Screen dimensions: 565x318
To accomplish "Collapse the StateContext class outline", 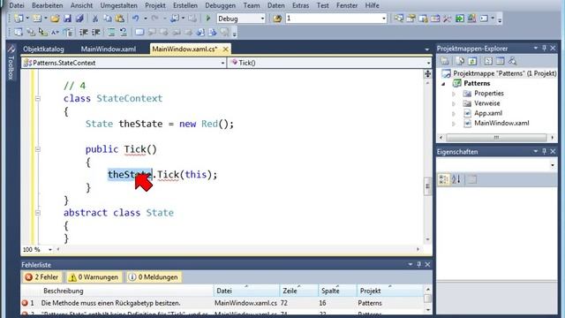I will [38, 98].
